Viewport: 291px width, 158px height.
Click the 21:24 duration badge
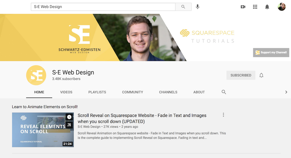click(67, 144)
